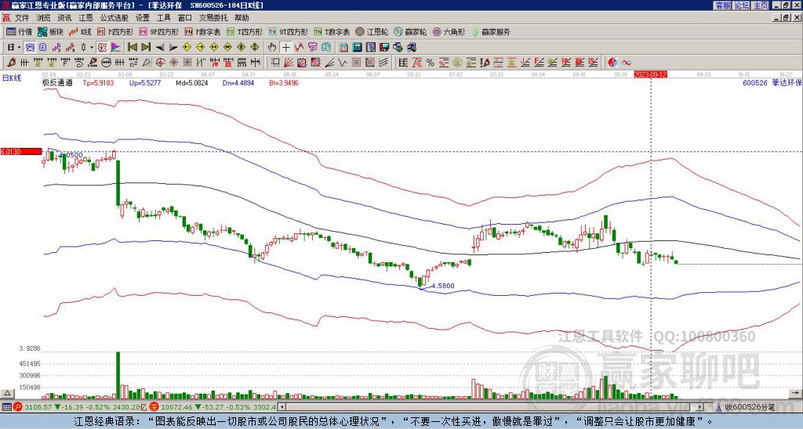The height and width of the screenshot is (429, 803).
Task: Open the 六角形 hexagon tool
Action: click(449, 32)
